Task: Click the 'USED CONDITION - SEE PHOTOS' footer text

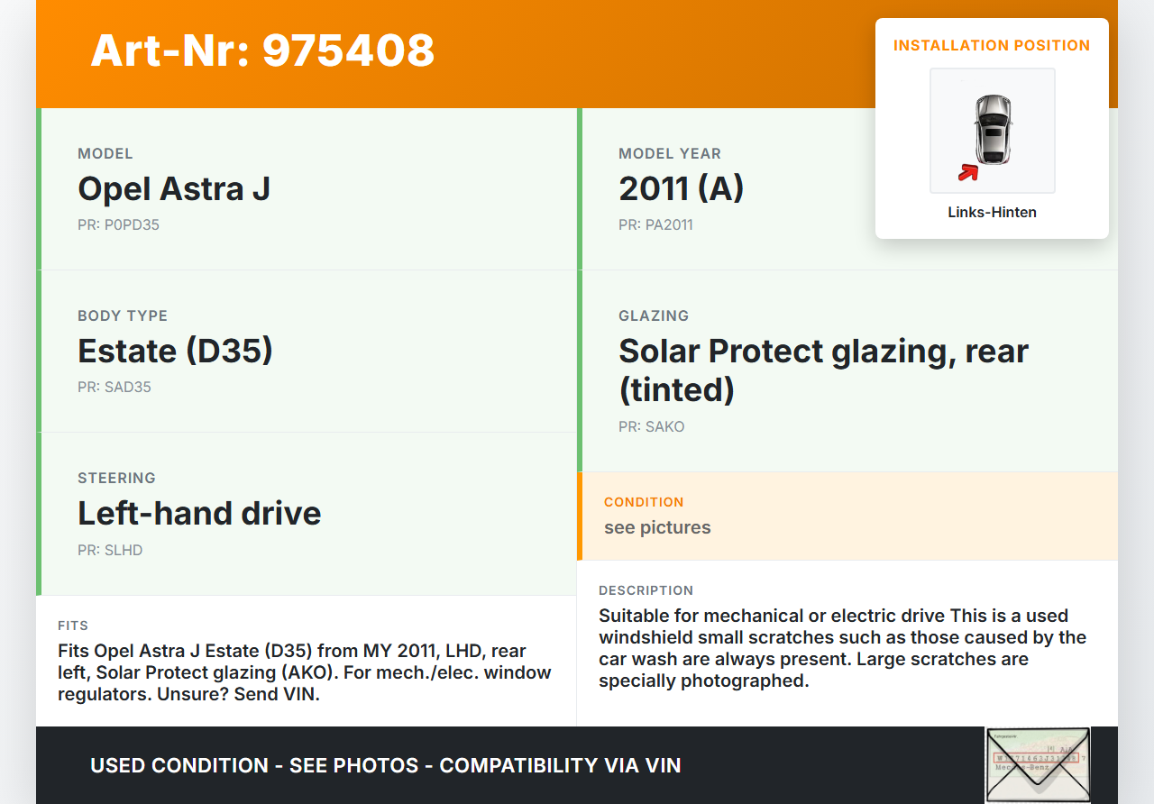Action: click(x=386, y=765)
